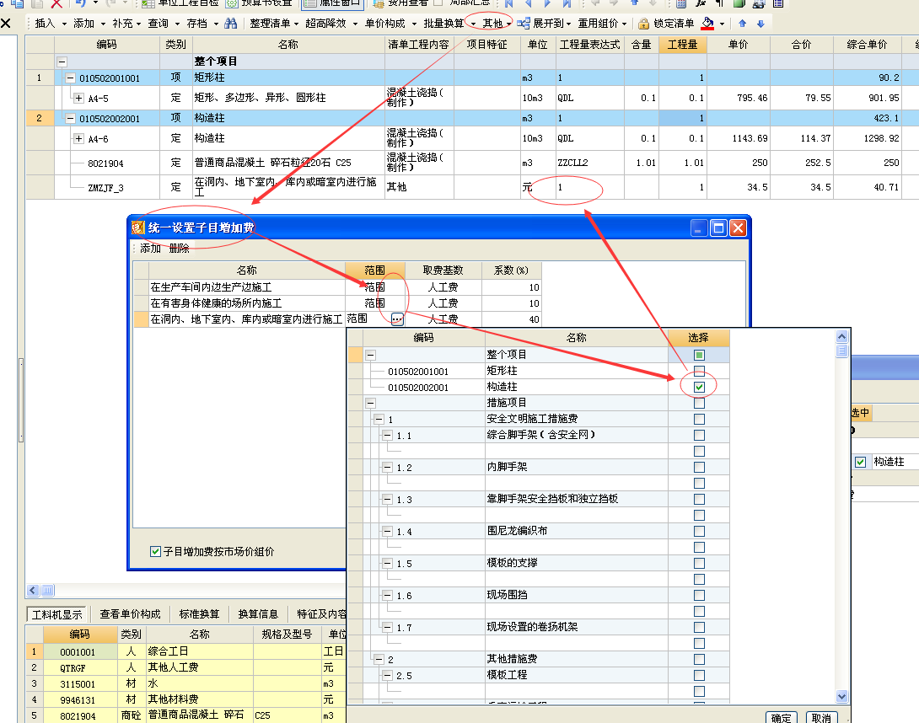Select row 在生产车间内边生产边施工
This screenshot has width=919, height=723.
tap(337, 287)
